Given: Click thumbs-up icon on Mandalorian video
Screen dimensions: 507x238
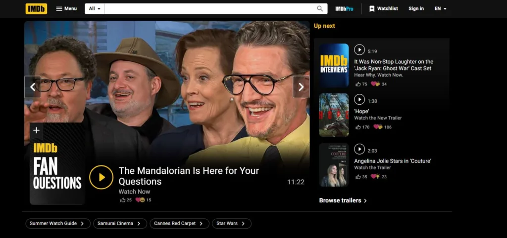Looking at the screenshot, I should click(x=123, y=200).
